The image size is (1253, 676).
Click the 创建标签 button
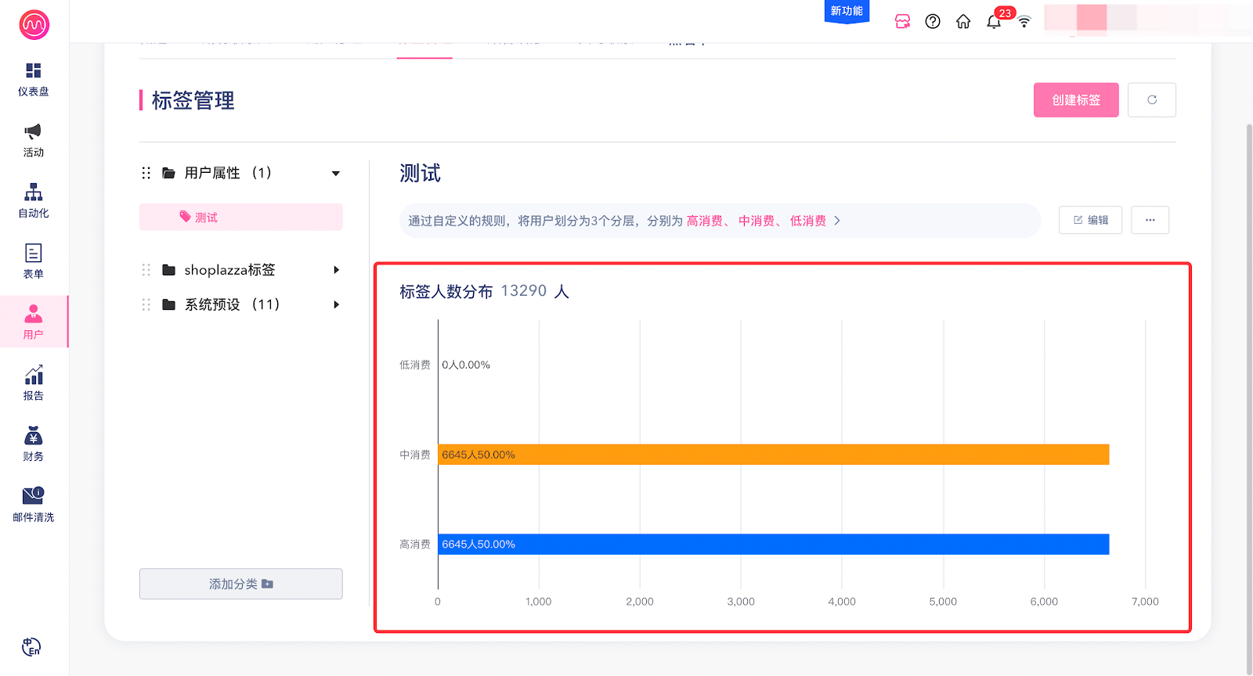(x=1075, y=100)
